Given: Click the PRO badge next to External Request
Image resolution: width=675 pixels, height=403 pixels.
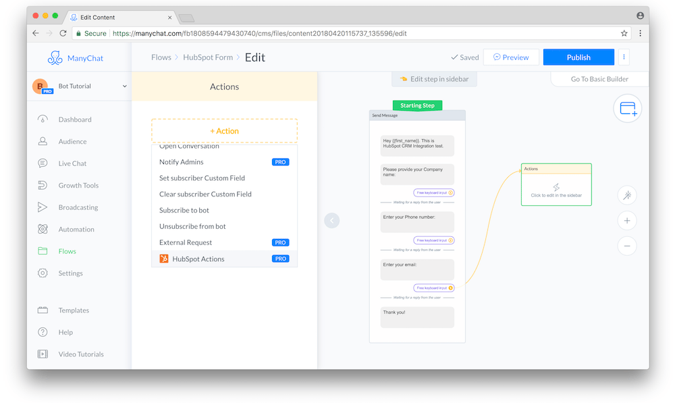Looking at the screenshot, I should (280, 242).
